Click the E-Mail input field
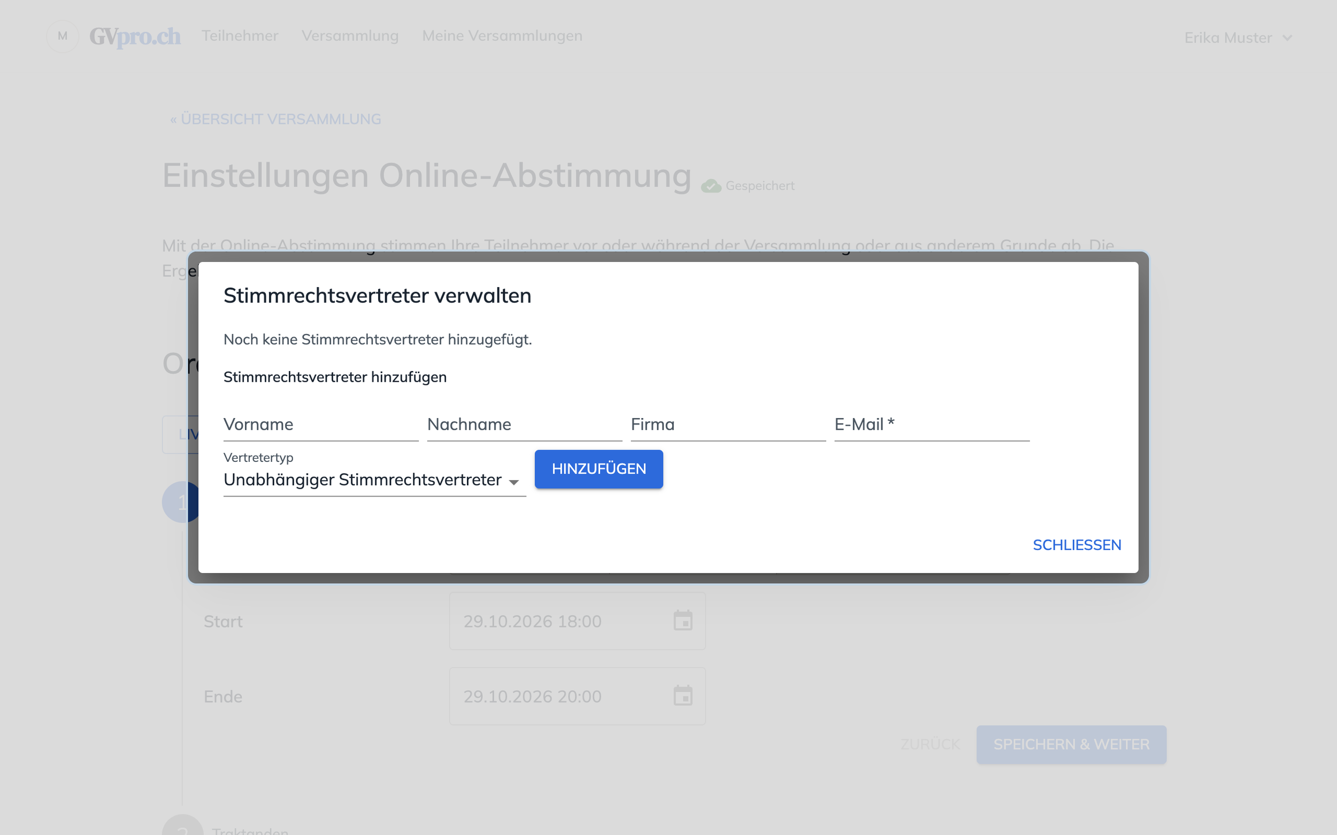Viewport: 1337px width, 835px height. (932, 424)
